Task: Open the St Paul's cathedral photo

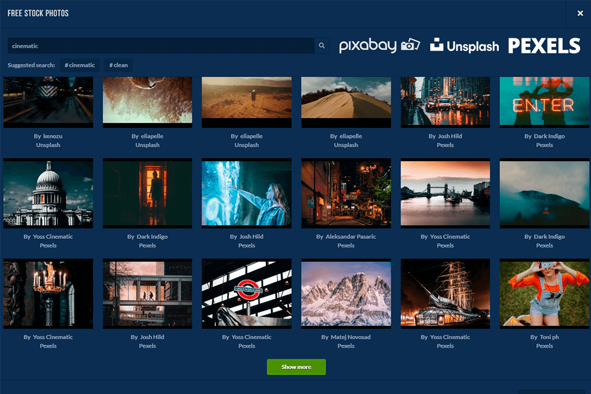Action: coord(48,193)
